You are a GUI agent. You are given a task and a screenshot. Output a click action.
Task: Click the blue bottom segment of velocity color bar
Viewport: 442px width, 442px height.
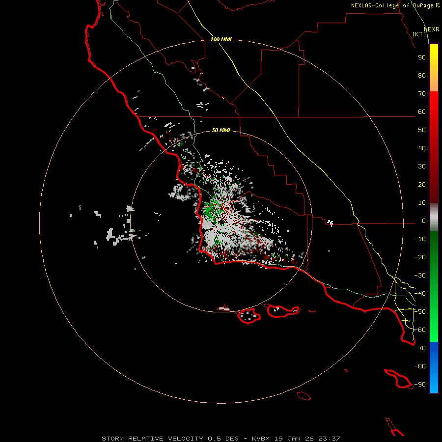pyautogui.click(x=434, y=367)
